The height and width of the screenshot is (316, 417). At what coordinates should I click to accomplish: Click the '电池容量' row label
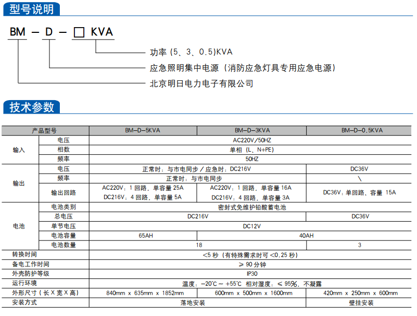click(x=64, y=236)
